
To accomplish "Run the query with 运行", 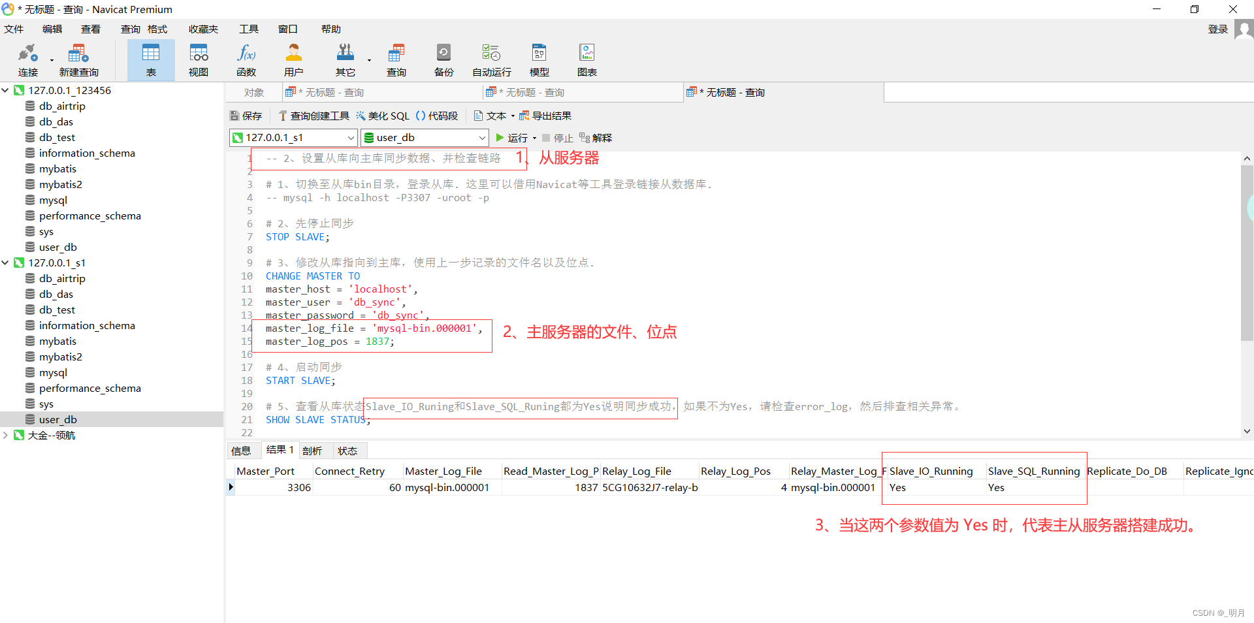I will [512, 138].
